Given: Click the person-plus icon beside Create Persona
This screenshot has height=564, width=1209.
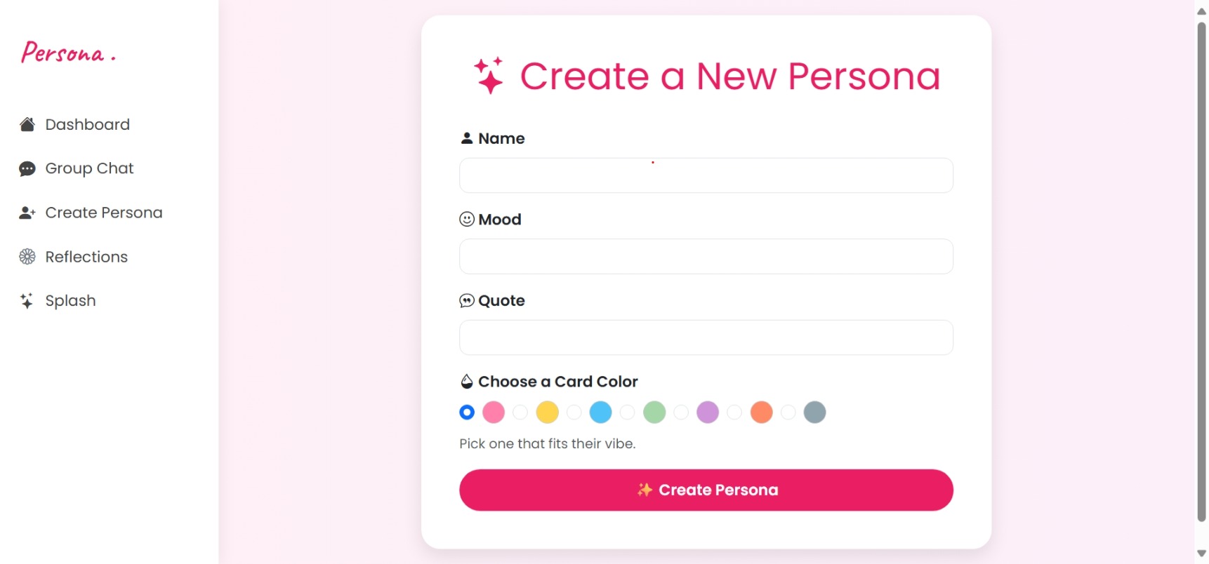Looking at the screenshot, I should [28, 213].
